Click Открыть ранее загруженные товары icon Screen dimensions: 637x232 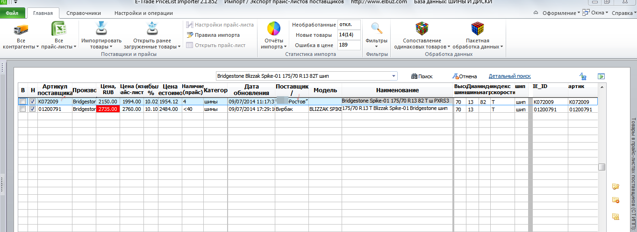click(x=152, y=29)
